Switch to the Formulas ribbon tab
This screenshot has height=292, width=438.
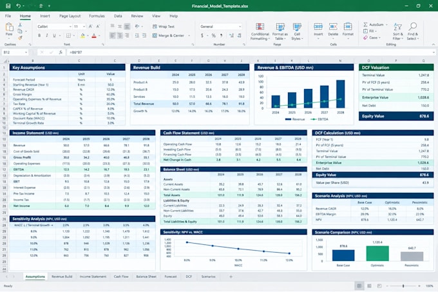[x=97, y=16]
